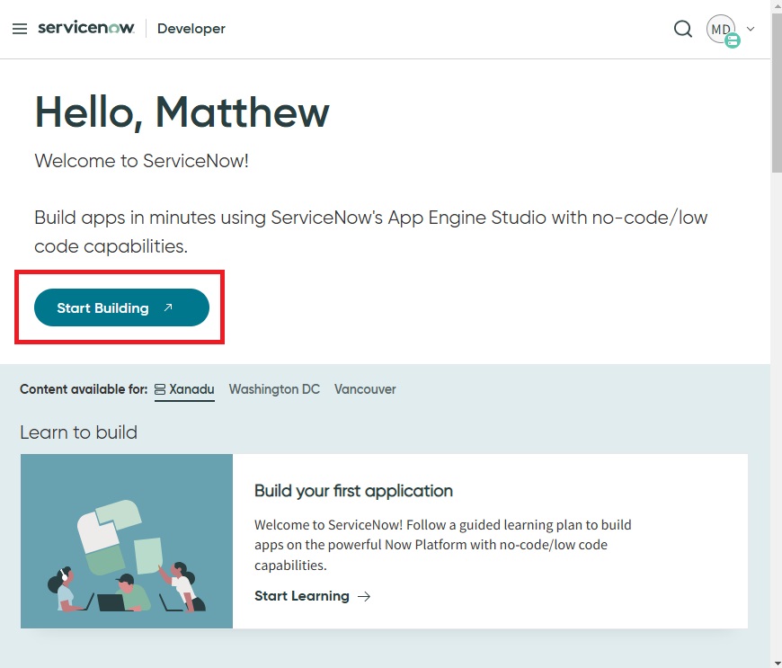Switch to the Washington DC tab
The image size is (782, 668).
click(274, 389)
